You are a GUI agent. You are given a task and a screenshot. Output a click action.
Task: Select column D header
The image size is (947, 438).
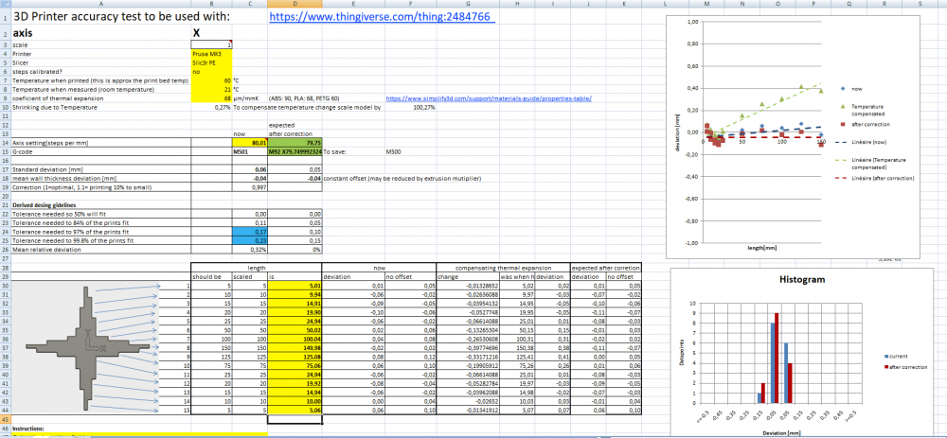click(296, 5)
